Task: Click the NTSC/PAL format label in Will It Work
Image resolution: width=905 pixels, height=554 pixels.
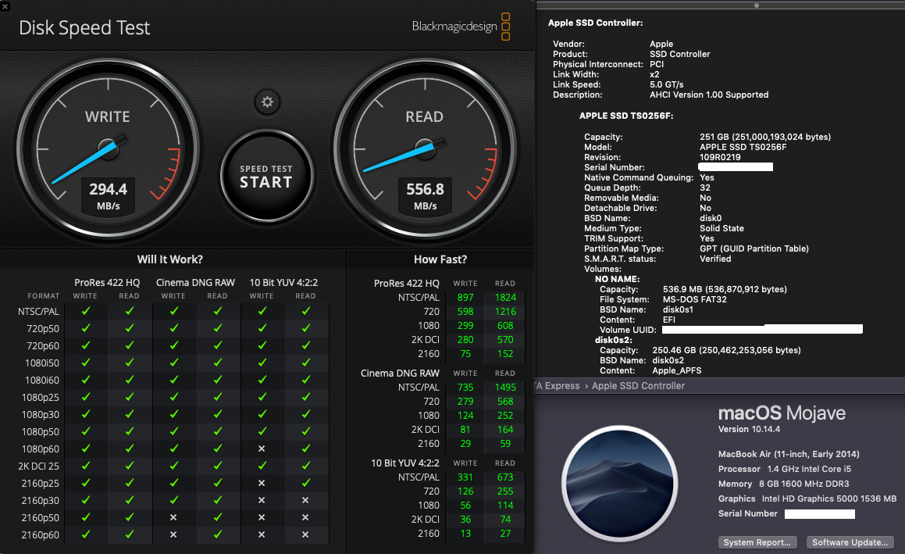Action: [x=38, y=311]
